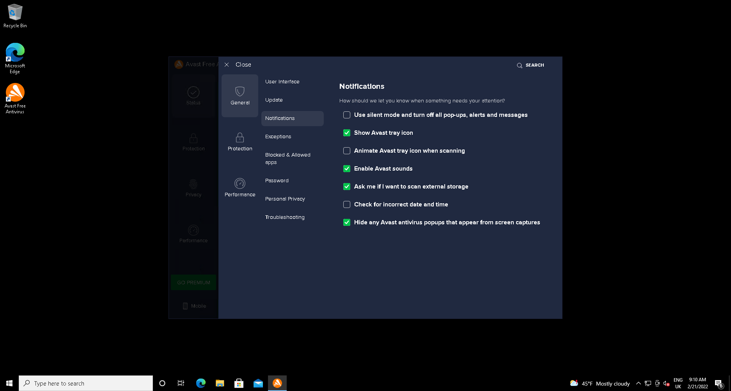
Task: Click Avast icon in taskbar
Action: 277,383
